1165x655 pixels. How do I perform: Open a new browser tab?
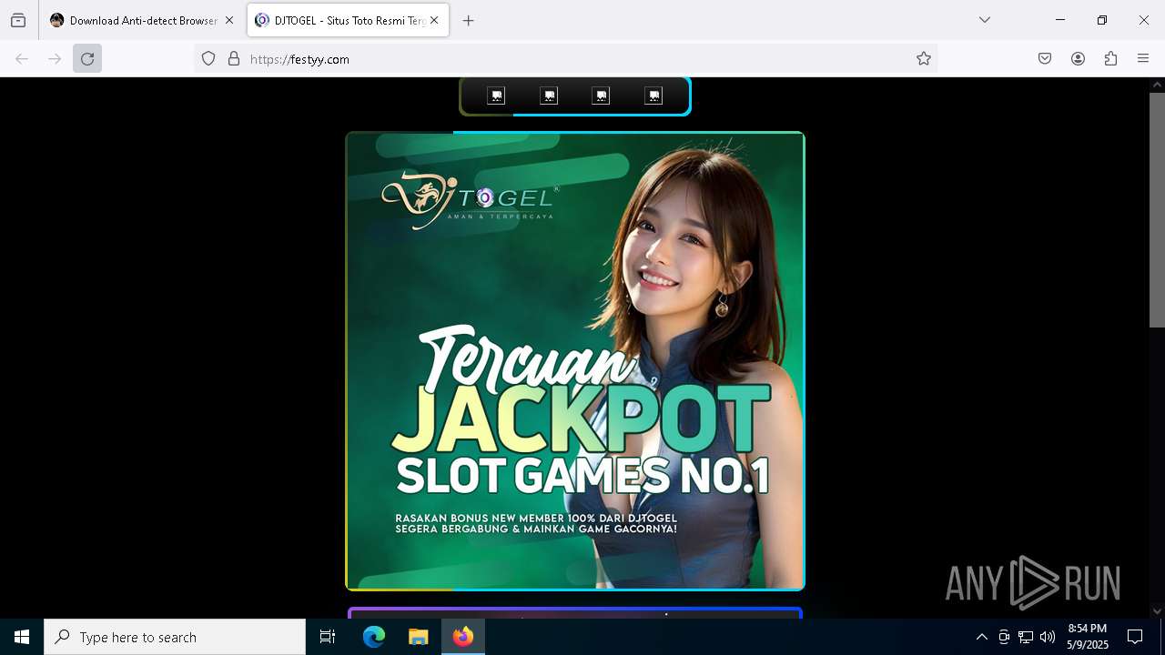click(x=469, y=20)
